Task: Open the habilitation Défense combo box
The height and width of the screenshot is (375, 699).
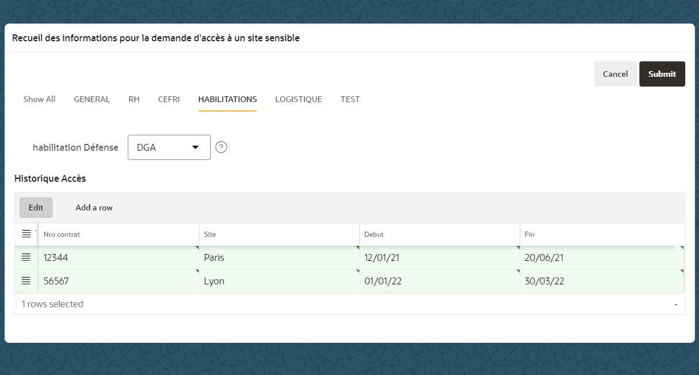Action: pyautogui.click(x=169, y=147)
